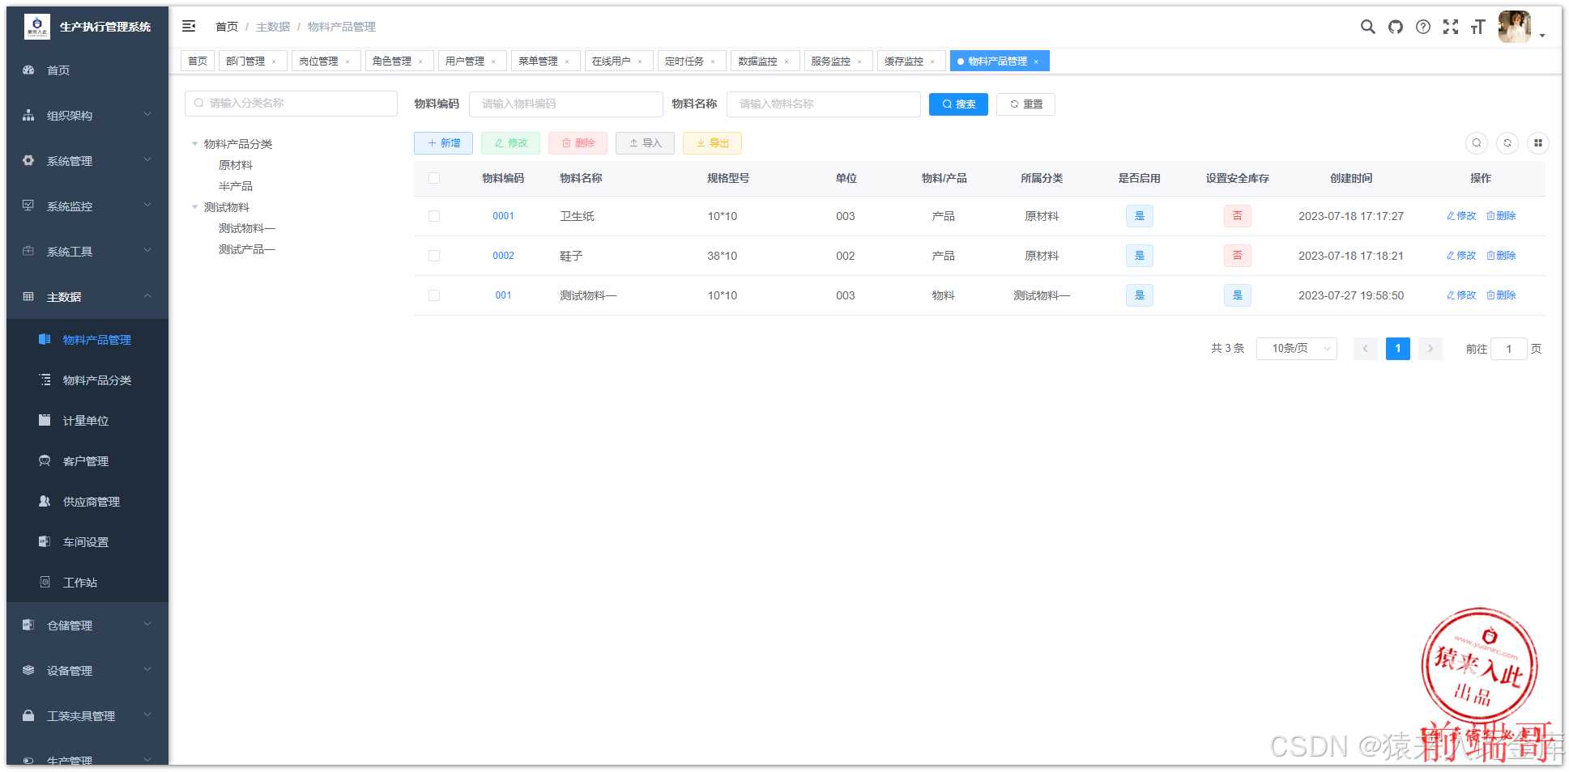Screen dimensions: 1569x772
Task: Click the 设置安全库存 否 tag for 卫生纸
Action: point(1237,216)
